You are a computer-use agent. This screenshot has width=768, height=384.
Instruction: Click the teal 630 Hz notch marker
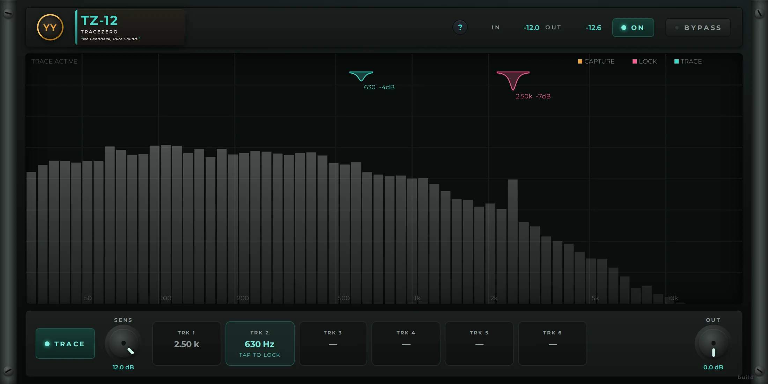click(x=361, y=76)
